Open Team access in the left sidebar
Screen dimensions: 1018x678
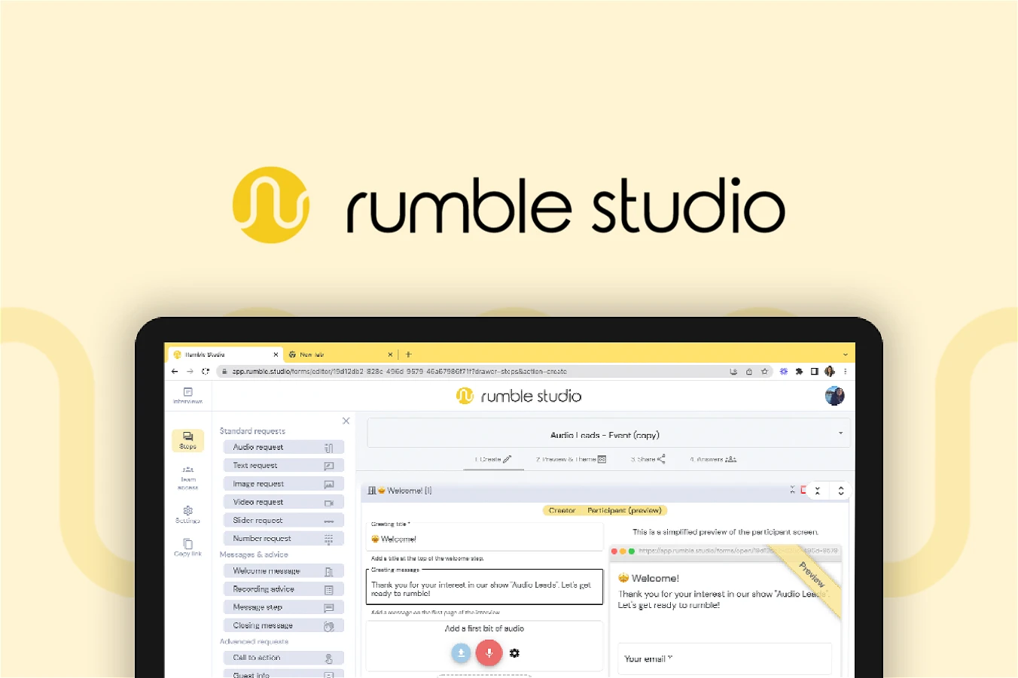coord(187,477)
